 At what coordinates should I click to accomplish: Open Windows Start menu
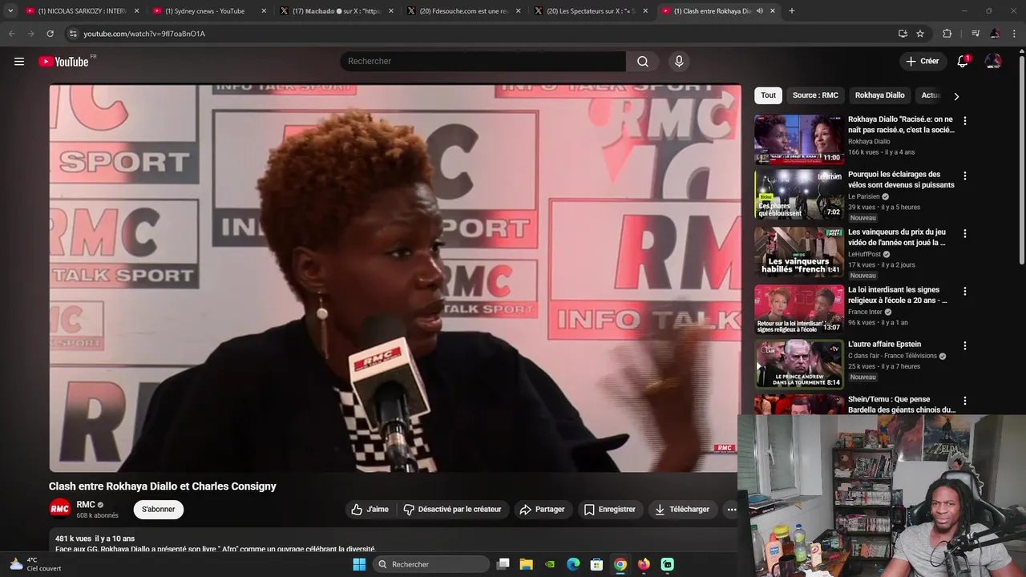coord(359,564)
